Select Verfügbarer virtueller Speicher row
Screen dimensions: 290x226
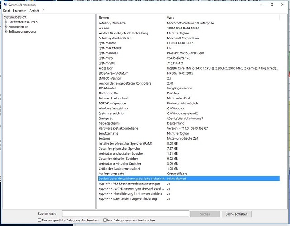click(189, 163)
